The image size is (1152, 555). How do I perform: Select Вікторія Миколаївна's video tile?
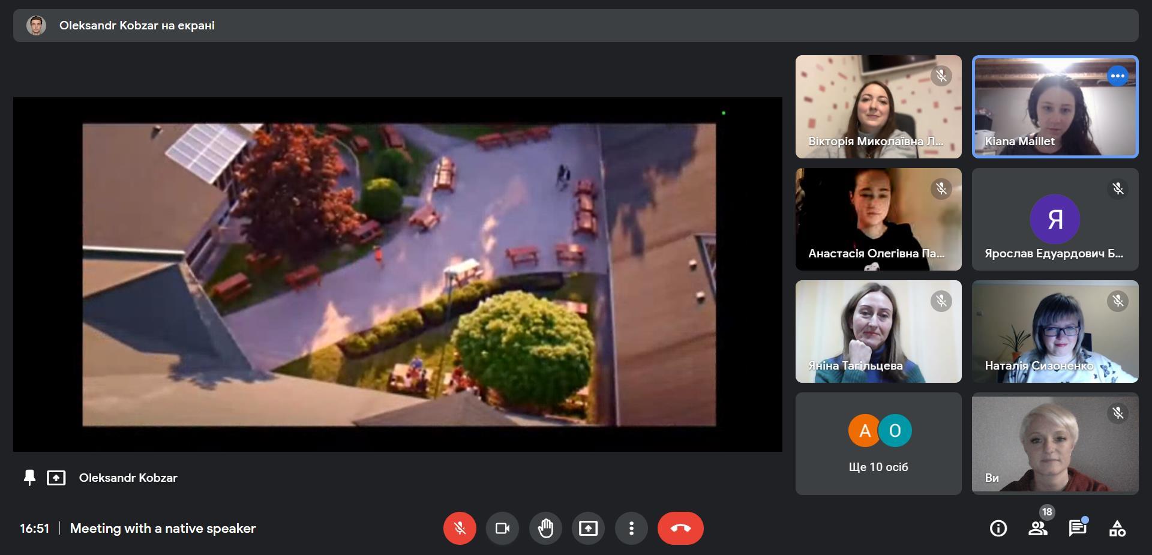[878, 107]
